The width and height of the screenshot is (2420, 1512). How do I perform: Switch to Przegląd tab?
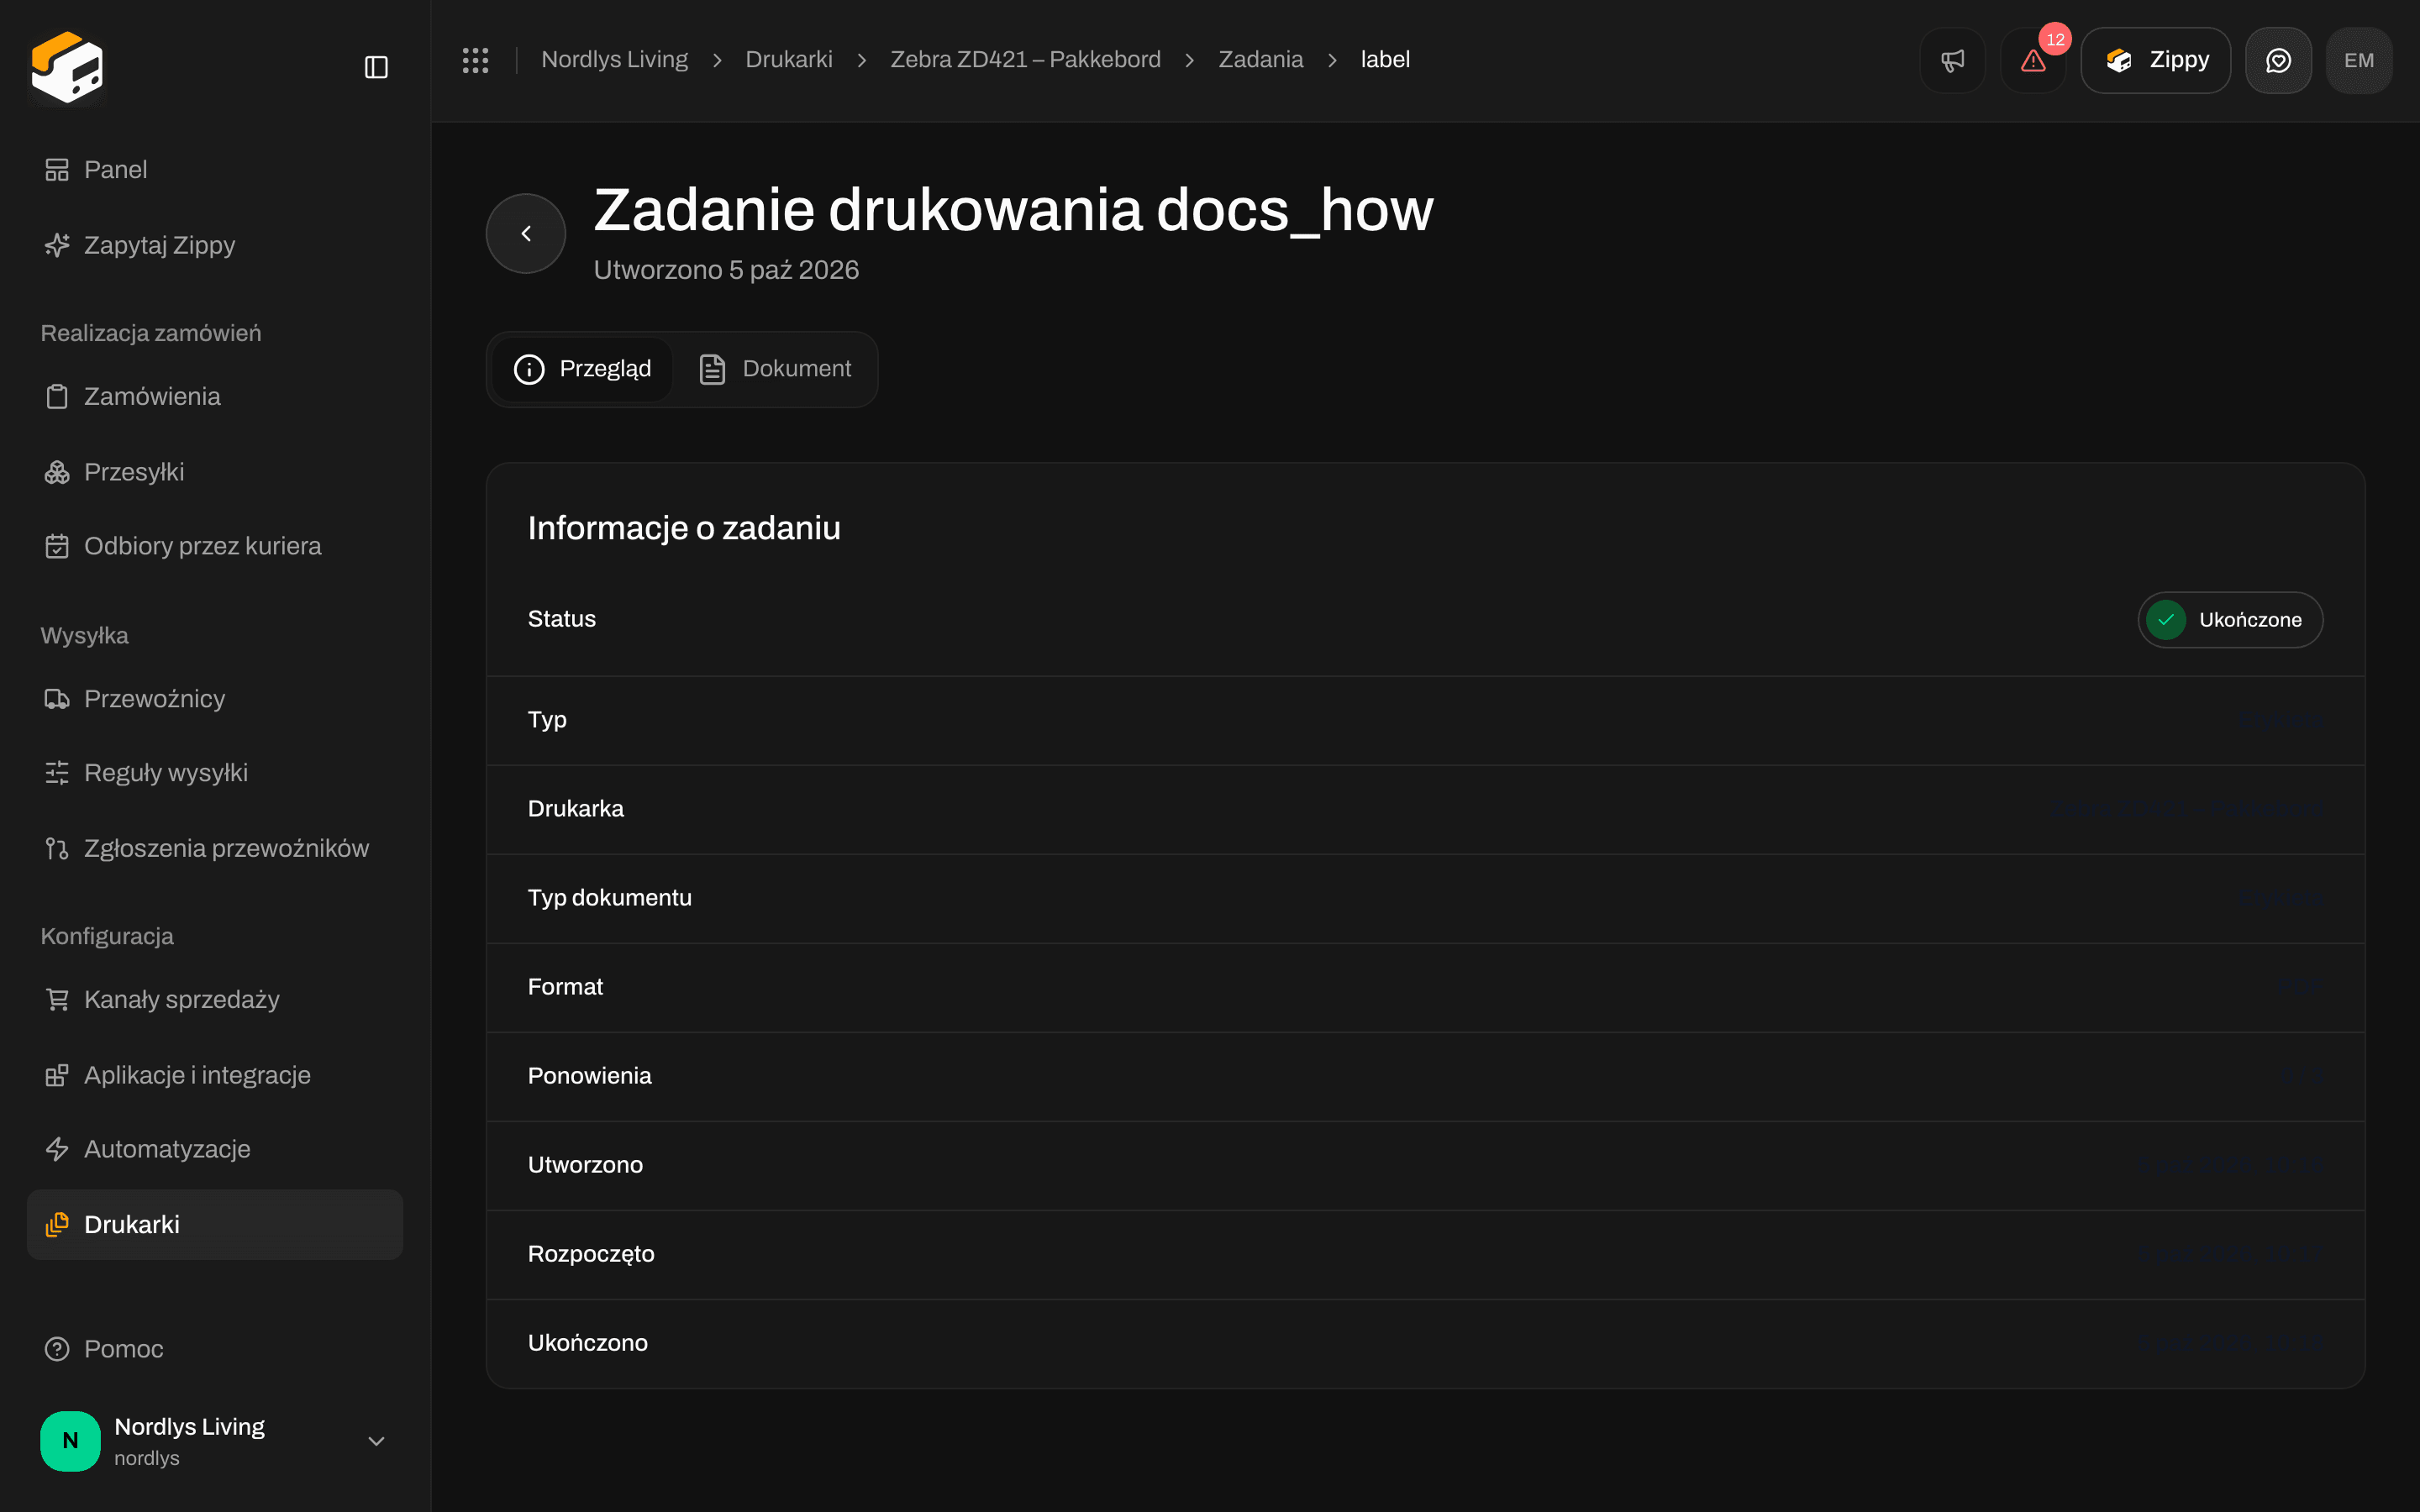click(x=582, y=369)
